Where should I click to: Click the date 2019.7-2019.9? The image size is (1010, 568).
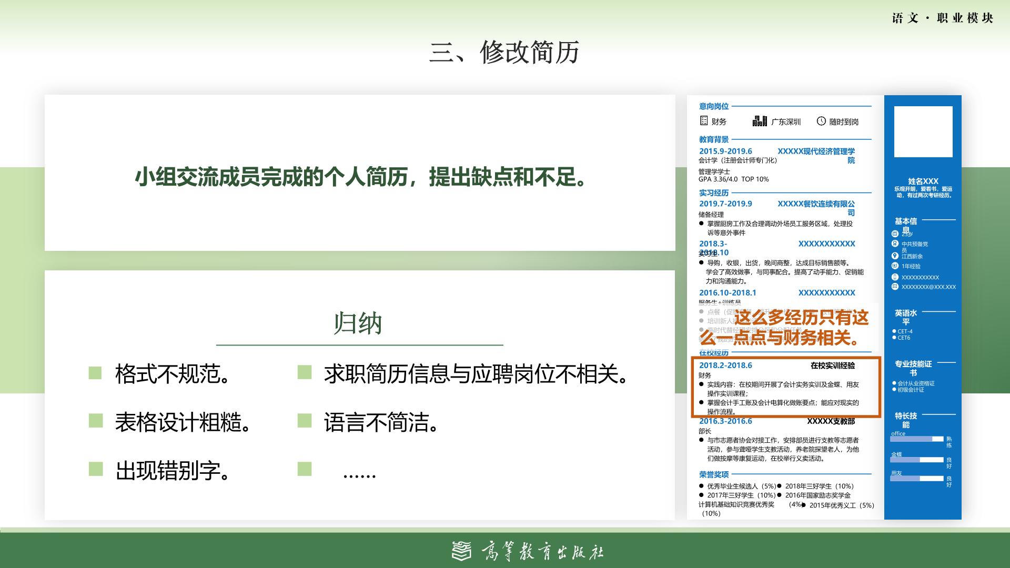tap(725, 204)
